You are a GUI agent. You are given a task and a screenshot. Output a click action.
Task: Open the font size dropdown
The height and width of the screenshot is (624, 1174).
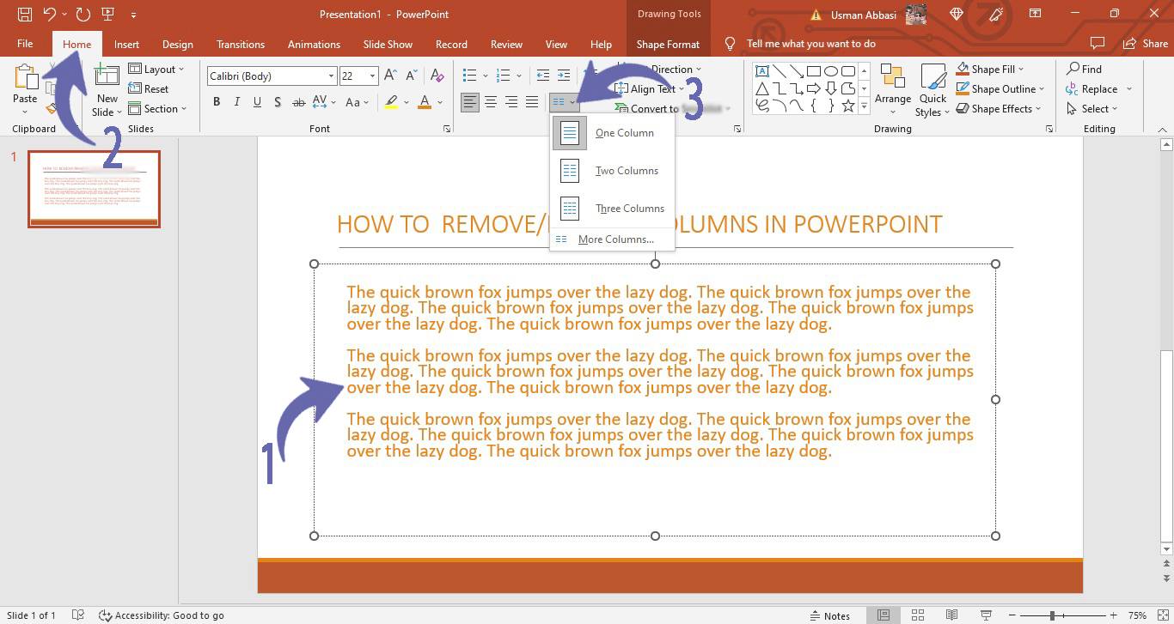[x=372, y=76]
